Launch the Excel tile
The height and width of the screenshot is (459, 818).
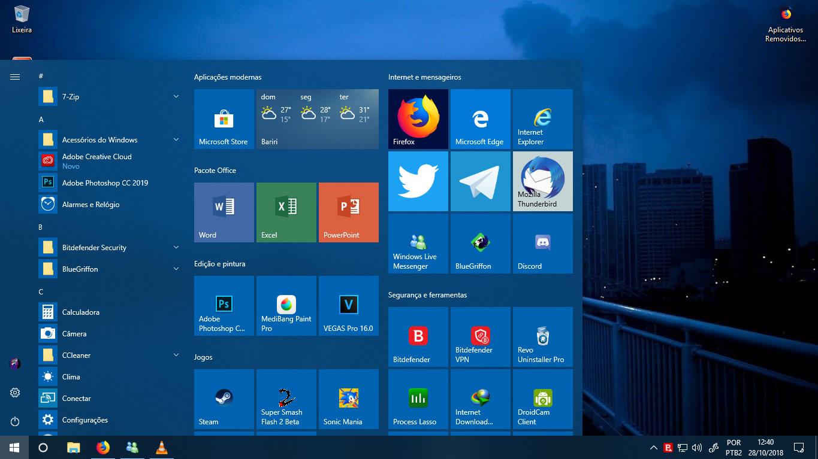[x=286, y=212]
